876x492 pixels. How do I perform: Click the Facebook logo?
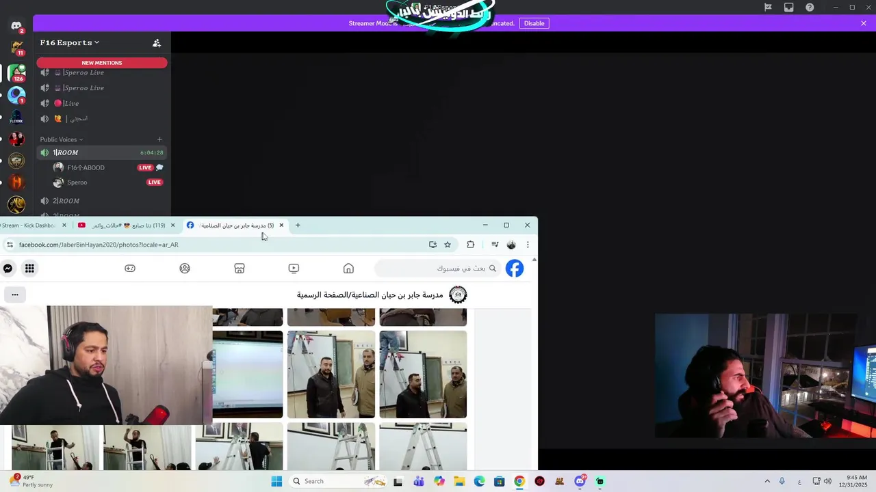pos(515,269)
